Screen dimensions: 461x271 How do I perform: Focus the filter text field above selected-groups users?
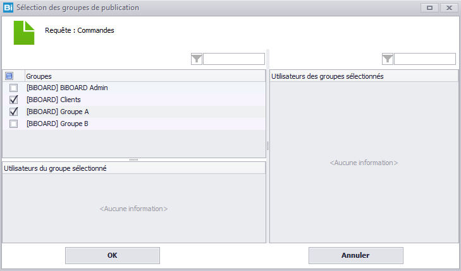coord(425,59)
